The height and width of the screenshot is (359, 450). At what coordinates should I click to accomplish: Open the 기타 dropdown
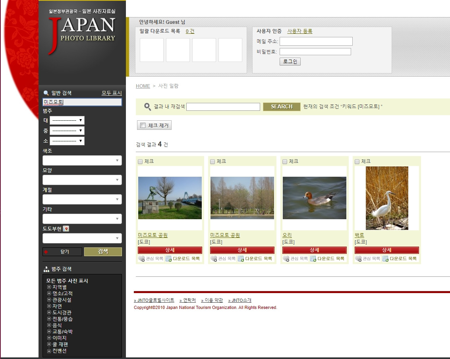82,219
